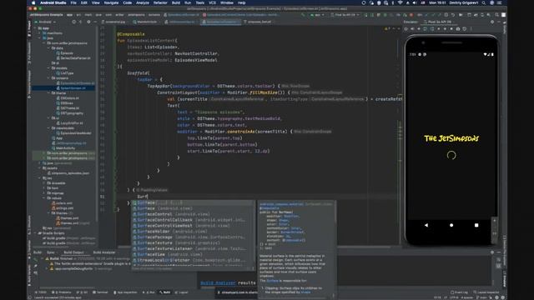
Task: Tap the Android recents square button on emulator
Action: coord(476,225)
